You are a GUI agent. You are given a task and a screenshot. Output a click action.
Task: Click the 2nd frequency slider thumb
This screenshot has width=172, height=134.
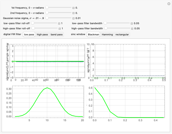tap(47, 13)
